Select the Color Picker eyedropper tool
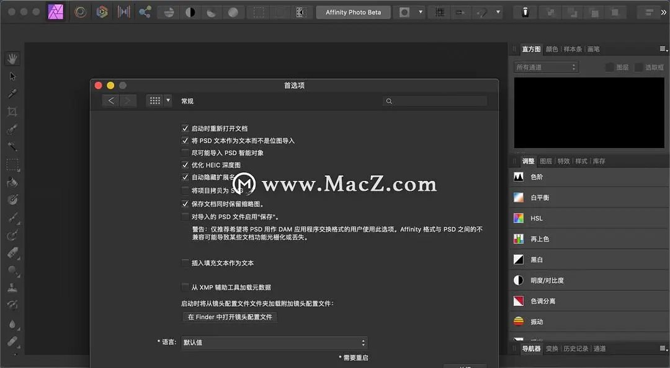The width and height of the screenshot is (670, 368). 12,94
